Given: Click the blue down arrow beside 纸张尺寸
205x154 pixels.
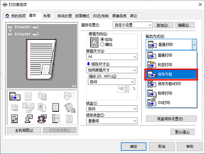Looking at the screenshot, I should click(x=88, y=64).
